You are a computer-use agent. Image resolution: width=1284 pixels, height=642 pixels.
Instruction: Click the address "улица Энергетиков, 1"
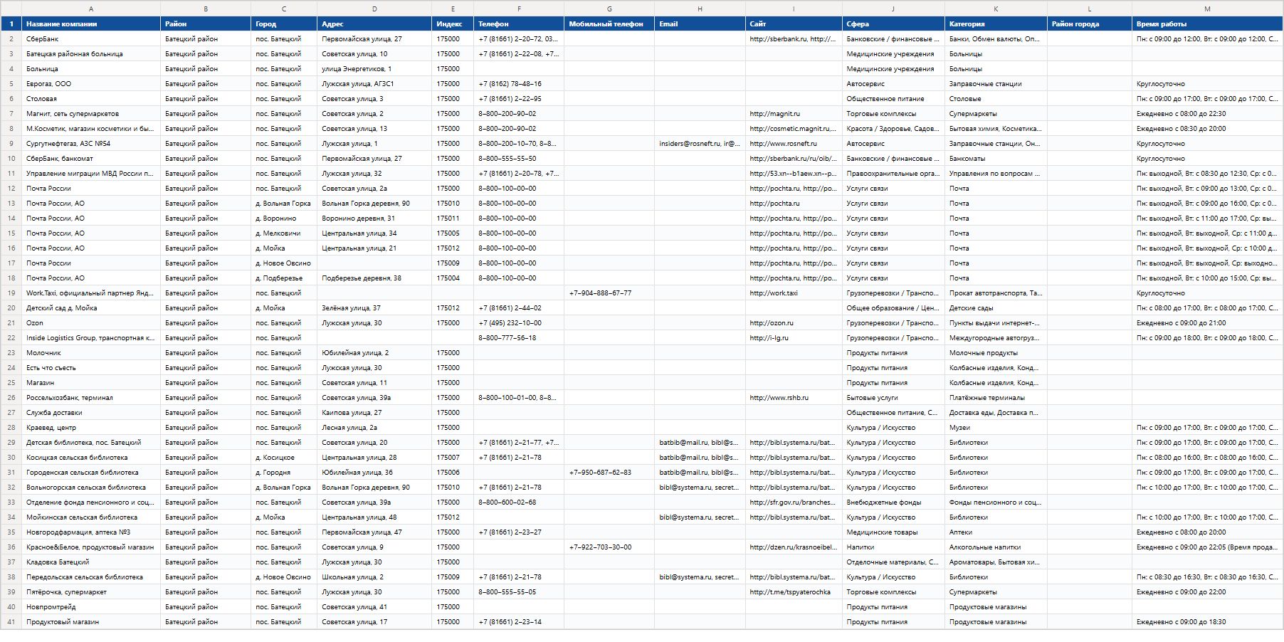click(x=374, y=69)
